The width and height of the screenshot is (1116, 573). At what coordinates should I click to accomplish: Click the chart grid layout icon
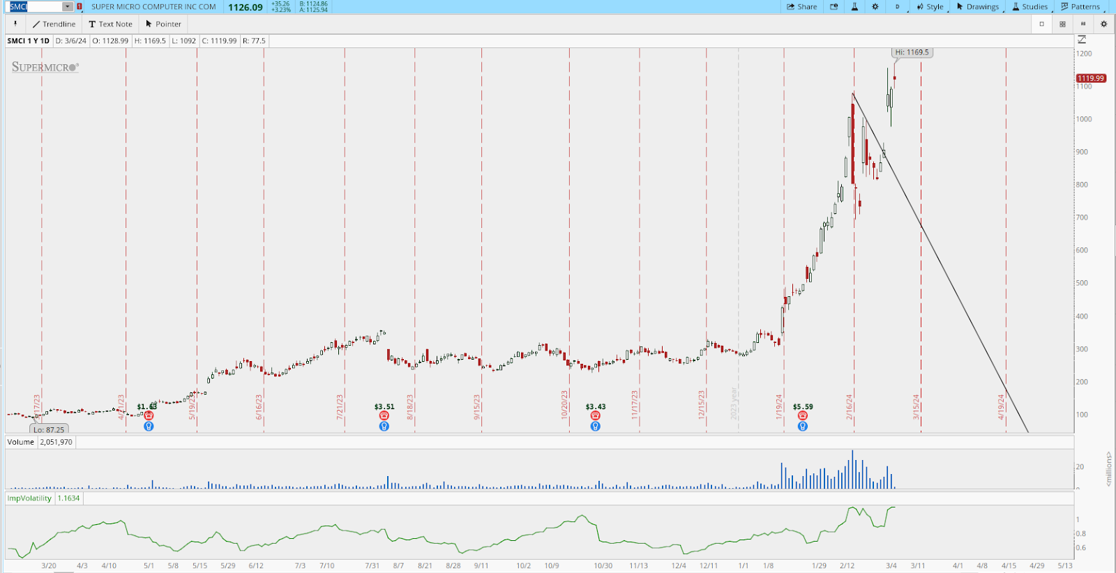1062,24
